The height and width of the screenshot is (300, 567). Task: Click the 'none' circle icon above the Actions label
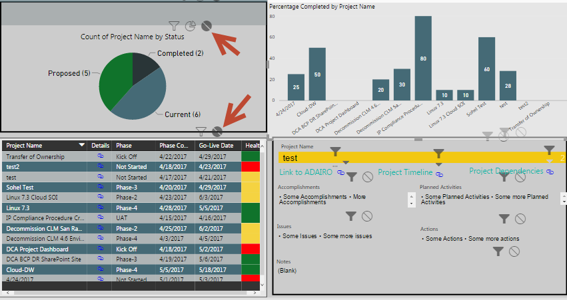520,218
